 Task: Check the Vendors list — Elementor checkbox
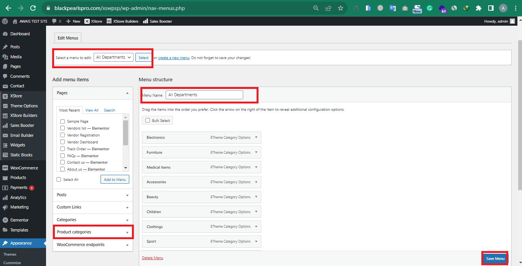pos(63,128)
